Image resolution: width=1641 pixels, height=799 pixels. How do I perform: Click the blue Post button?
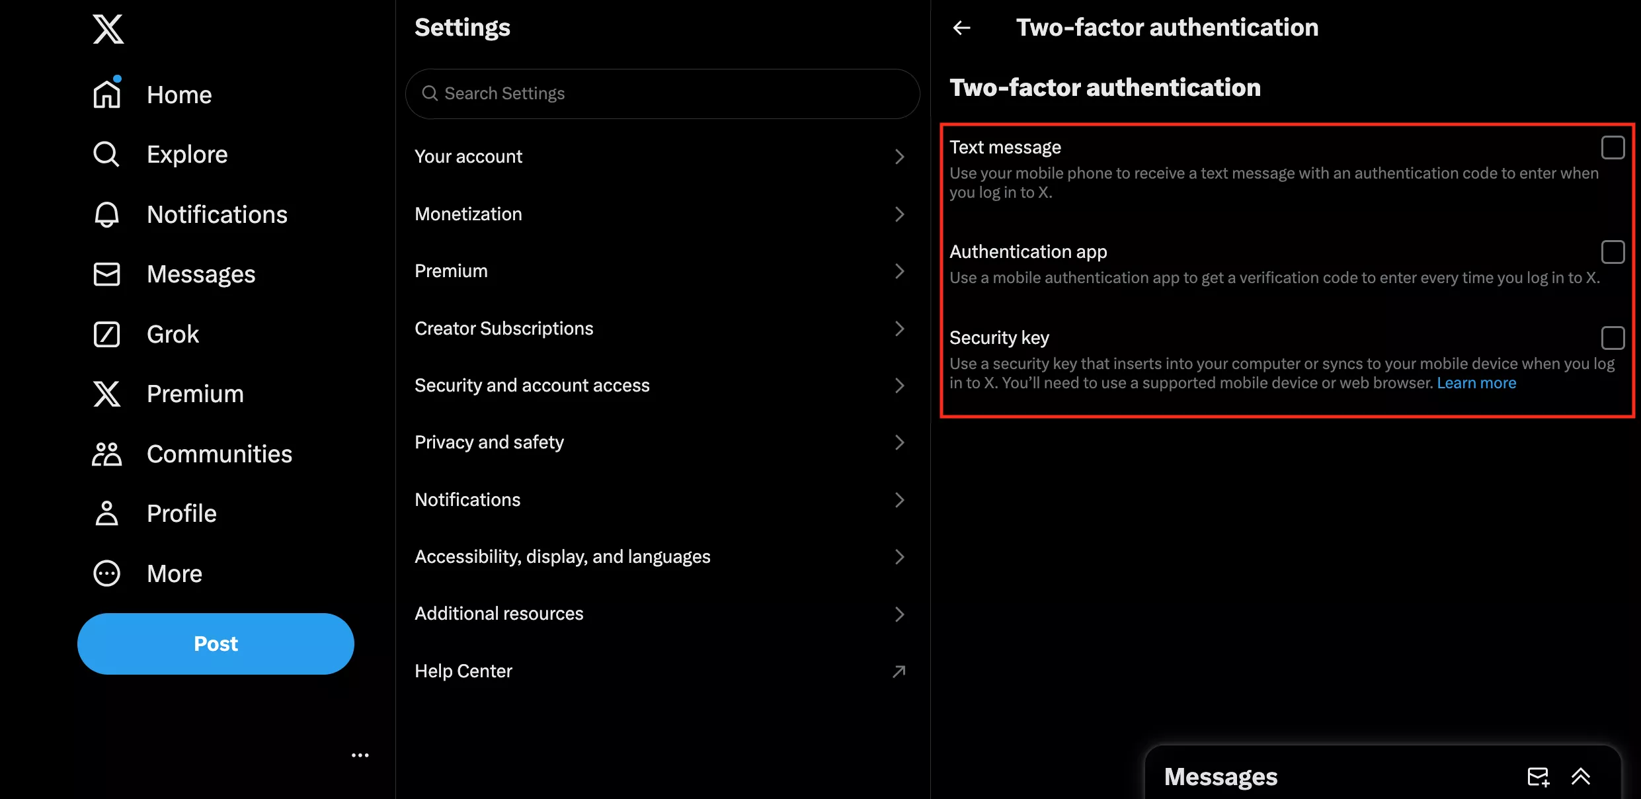(x=216, y=644)
